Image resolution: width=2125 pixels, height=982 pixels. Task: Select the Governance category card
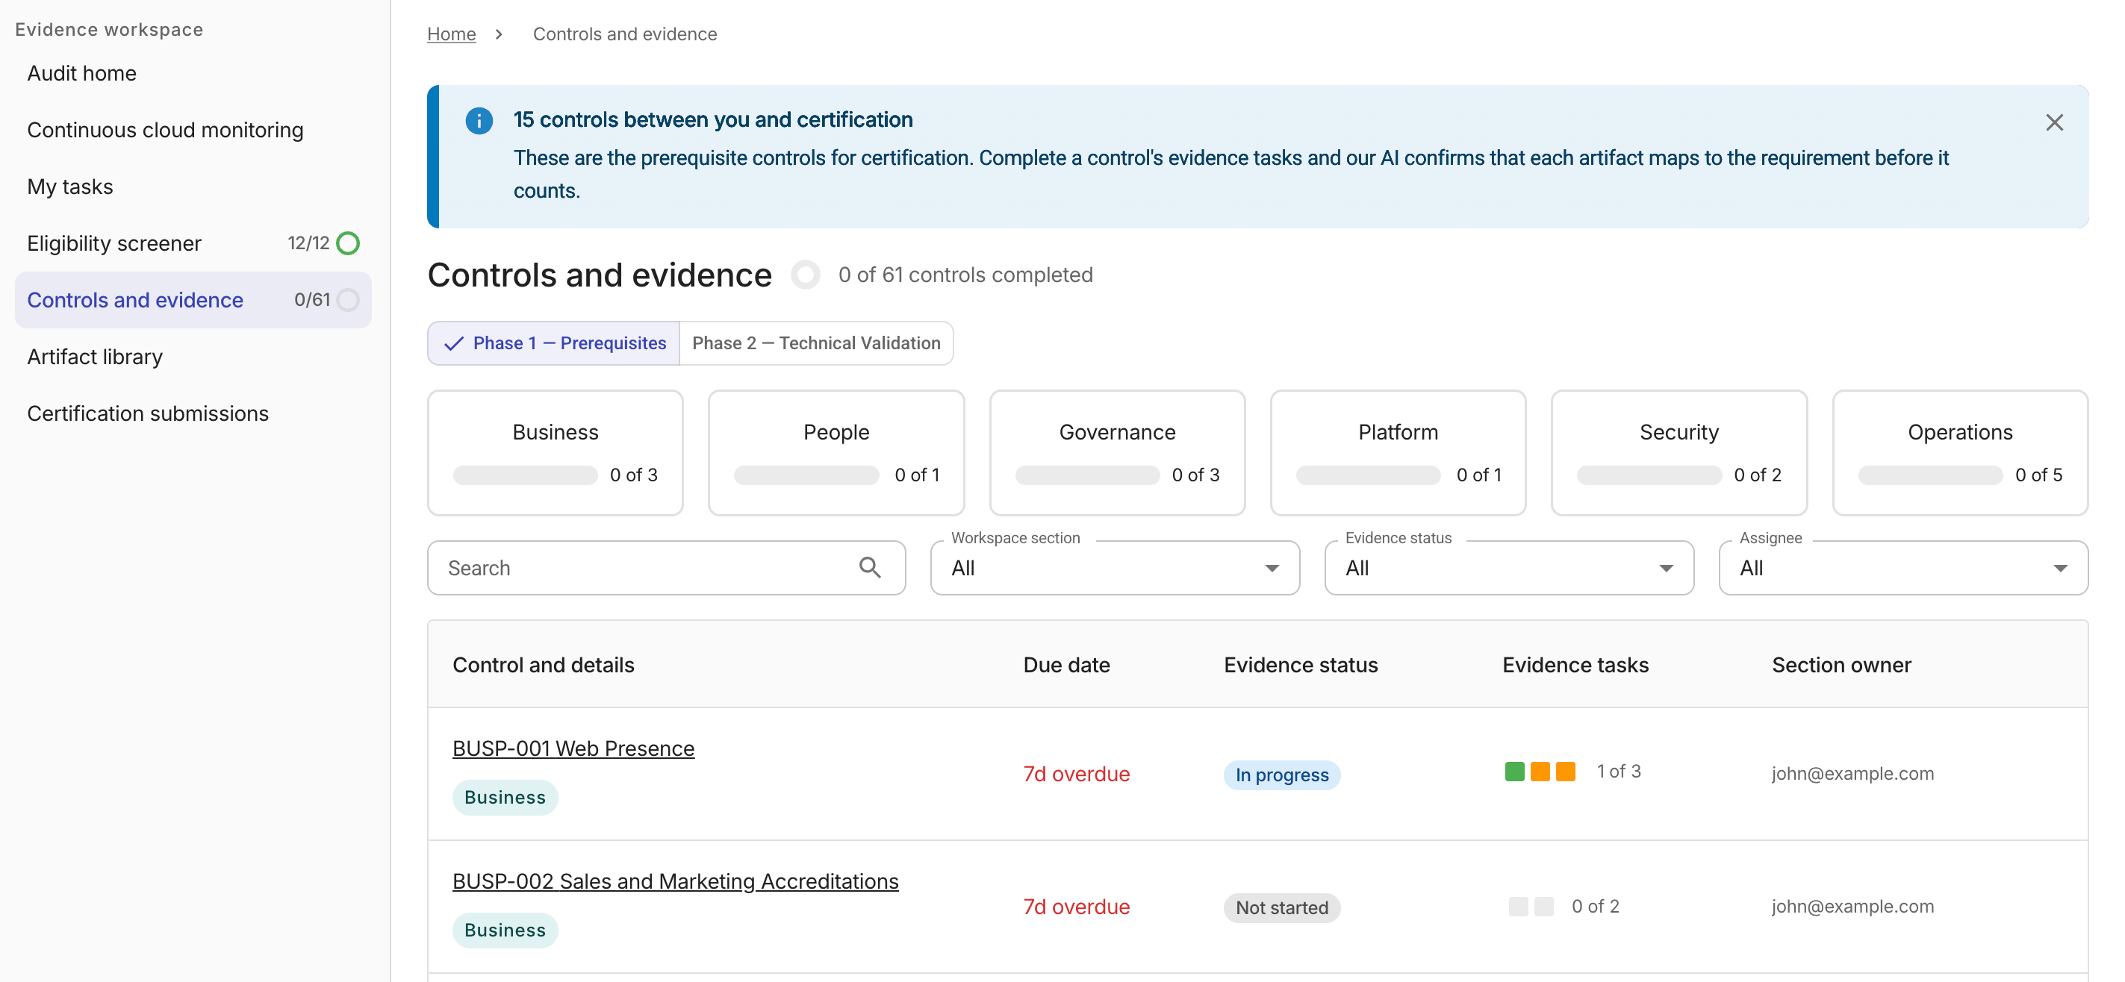pos(1117,453)
